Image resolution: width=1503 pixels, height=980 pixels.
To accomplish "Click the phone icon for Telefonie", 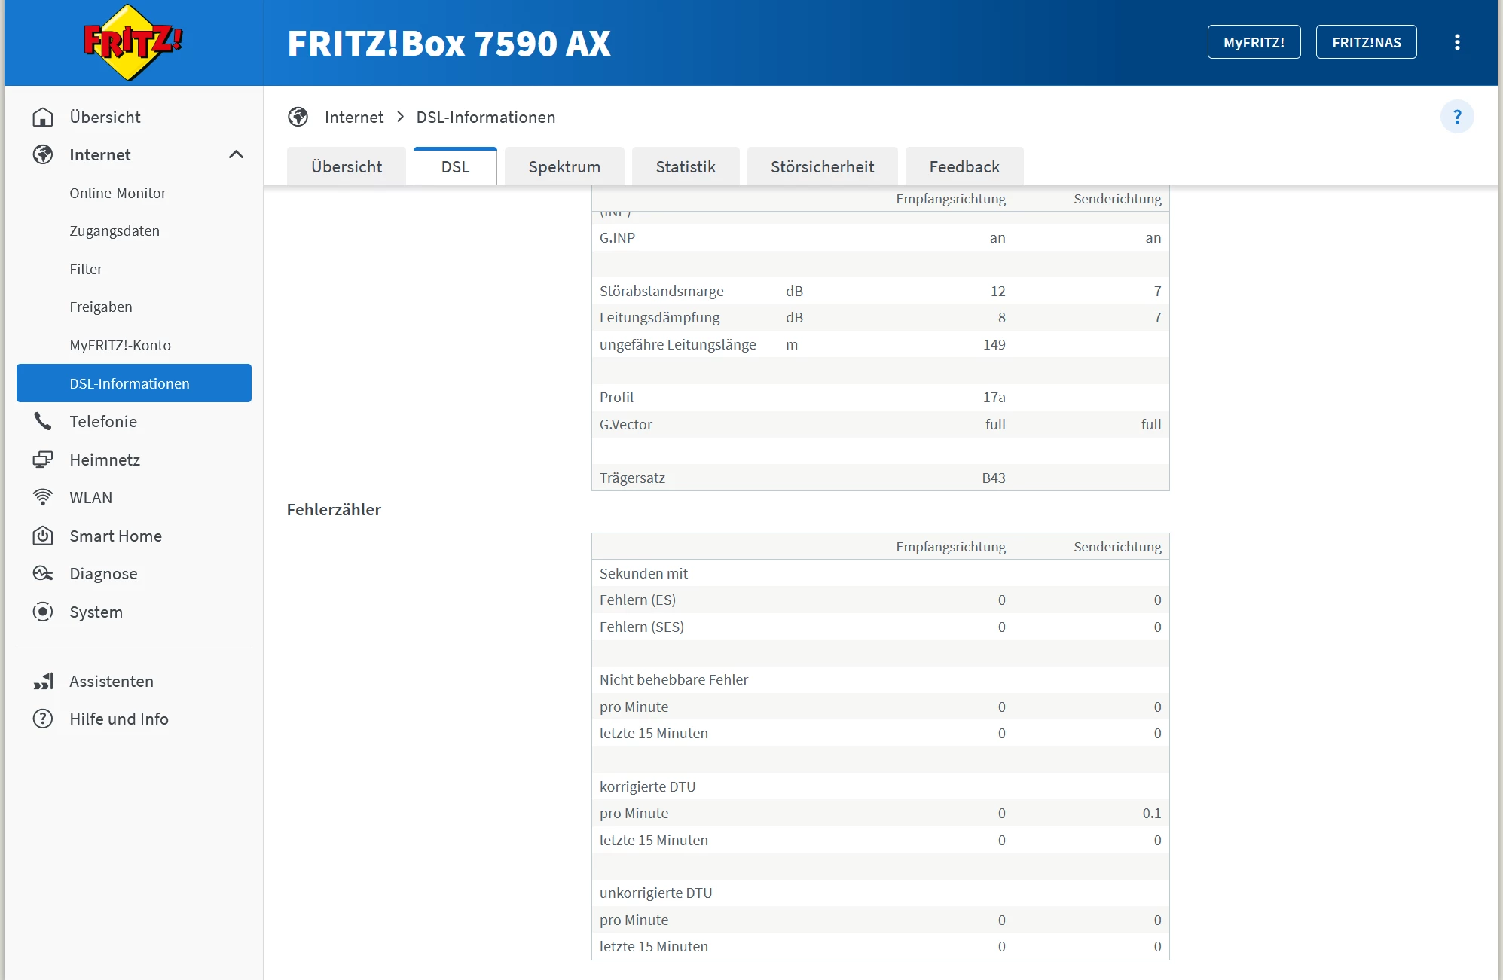I will pyautogui.click(x=43, y=421).
